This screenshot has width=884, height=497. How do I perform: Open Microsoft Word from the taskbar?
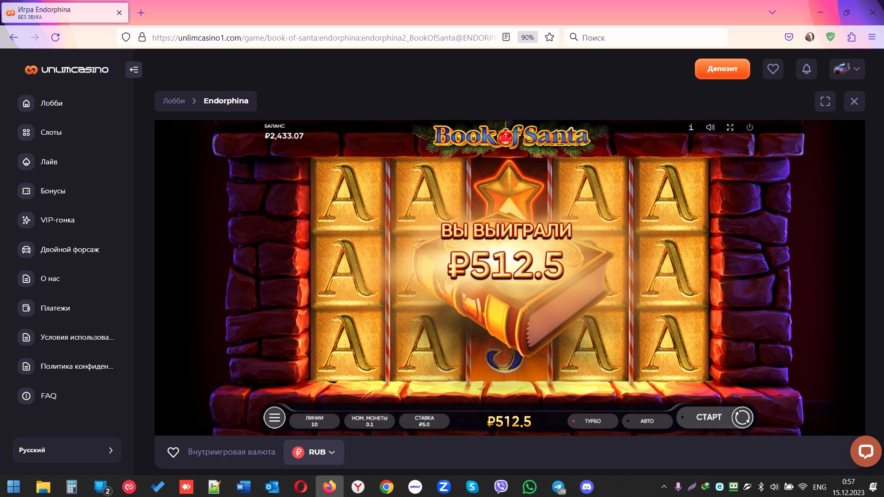point(243,487)
